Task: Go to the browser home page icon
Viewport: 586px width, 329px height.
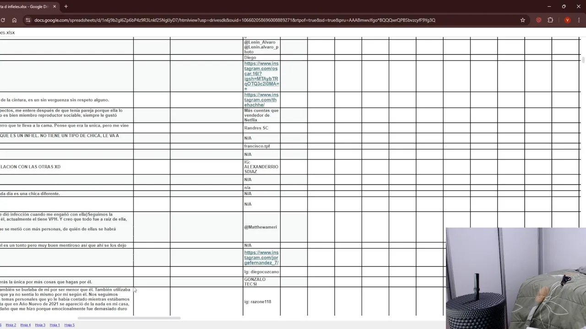Action: point(14,20)
